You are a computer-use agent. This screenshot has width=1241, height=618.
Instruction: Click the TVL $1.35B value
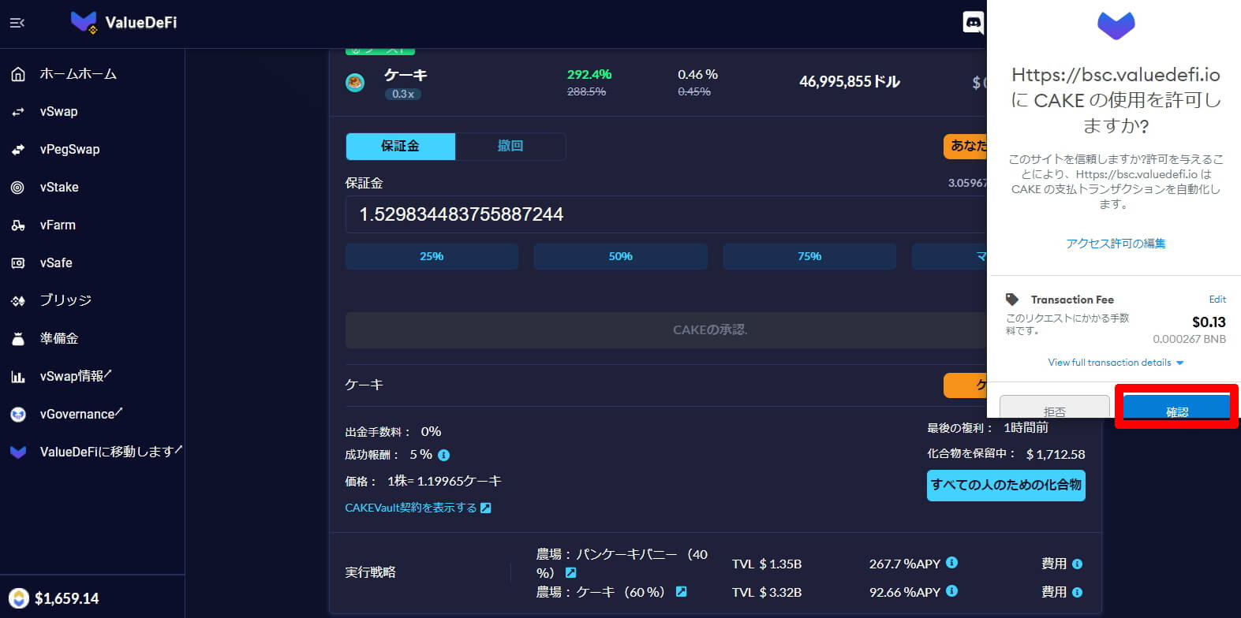[x=767, y=564]
